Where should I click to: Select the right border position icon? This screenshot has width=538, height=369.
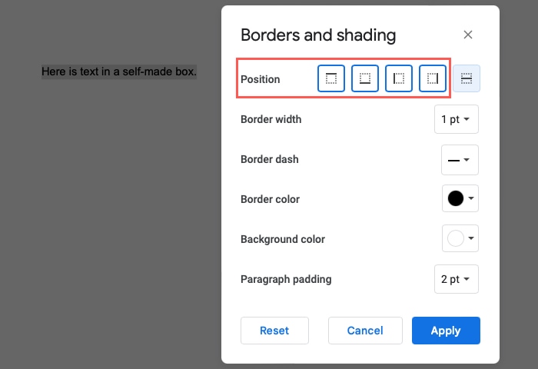point(433,78)
